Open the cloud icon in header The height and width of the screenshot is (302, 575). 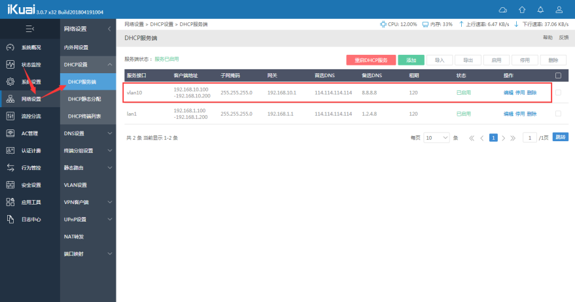503,10
